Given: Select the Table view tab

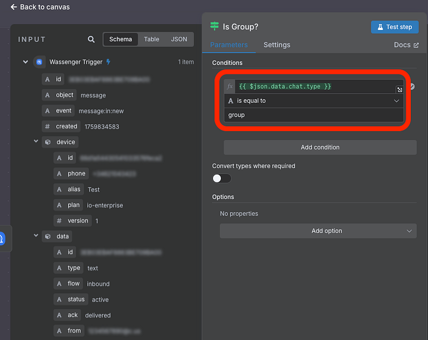Looking at the screenshot, I should pyautogui.click(x=151, y=39).
